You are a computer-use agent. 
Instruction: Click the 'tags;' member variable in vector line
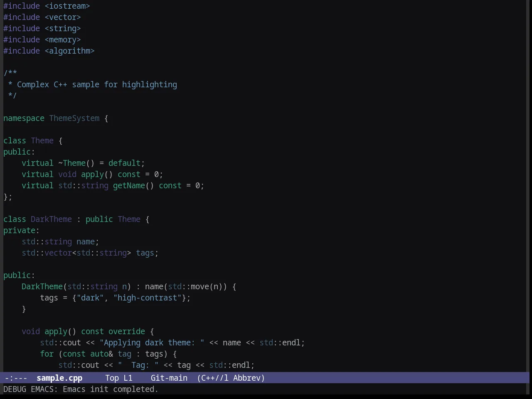[147, 253]
